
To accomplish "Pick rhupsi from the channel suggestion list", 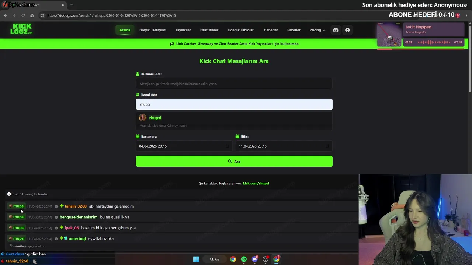I will [x=234, y=118].
